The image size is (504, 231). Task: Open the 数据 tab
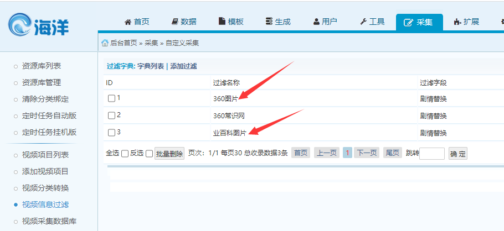(184, 22)
